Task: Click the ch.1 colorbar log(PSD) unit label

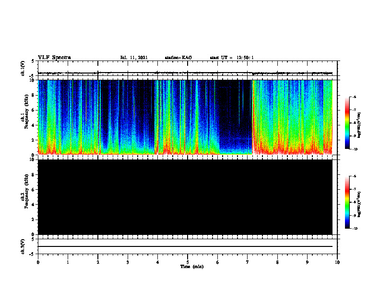Action: click(x=359, y=125)
